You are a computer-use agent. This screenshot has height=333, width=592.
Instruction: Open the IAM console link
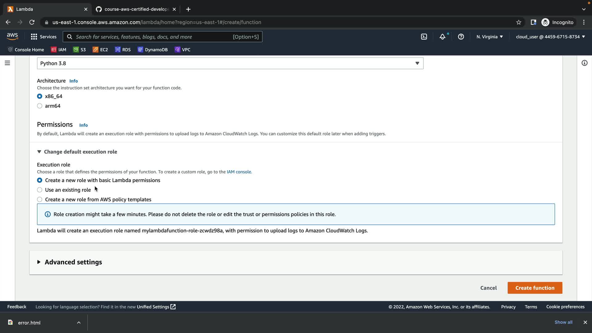[239, 172]
